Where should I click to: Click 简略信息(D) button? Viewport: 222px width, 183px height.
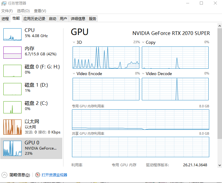click(20, 175)
